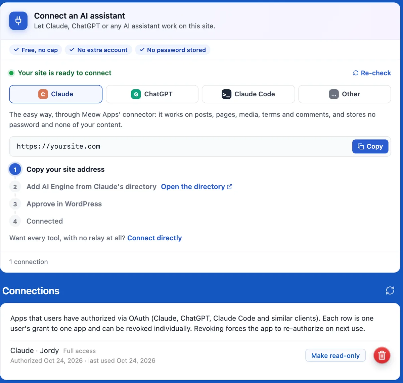Viewport: 403px width, 383px height.
Task: Click the green ChatGPT logo icon
Action: (136, 94)
